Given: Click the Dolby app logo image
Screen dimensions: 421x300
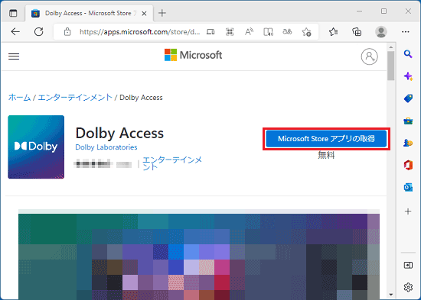Looking at the screenshot, I should coord(36,147).
